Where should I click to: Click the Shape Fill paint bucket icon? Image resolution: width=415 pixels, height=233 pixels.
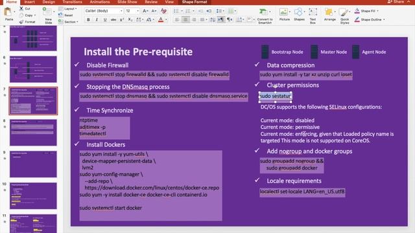pyautogui.click(x=357, y=11)
